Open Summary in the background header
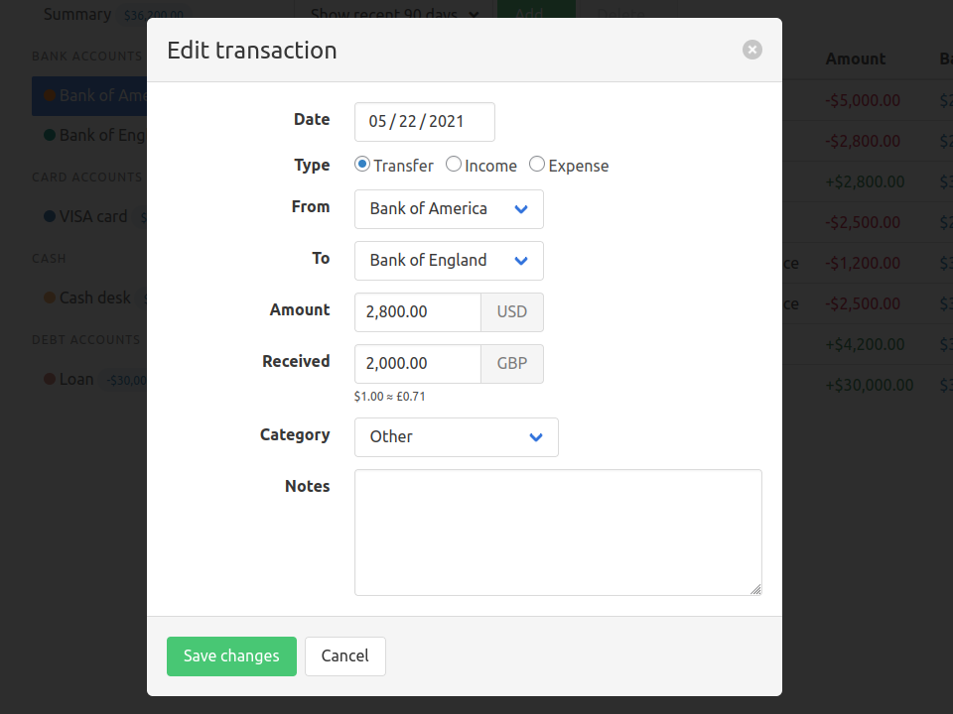Image resolution: width=953 pixels, height=714 pixels. click(x=77, y=15)
